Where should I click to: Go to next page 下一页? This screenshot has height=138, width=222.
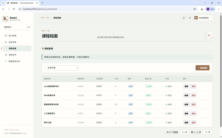tap(207, 132)
